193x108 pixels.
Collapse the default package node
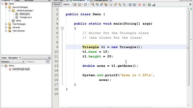pos(9,10)
